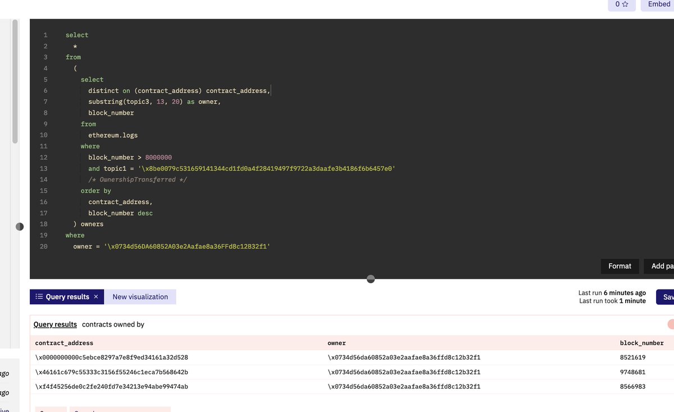Click the owner address string on line 20
674x412 pixels.
(x=187, y=246)
